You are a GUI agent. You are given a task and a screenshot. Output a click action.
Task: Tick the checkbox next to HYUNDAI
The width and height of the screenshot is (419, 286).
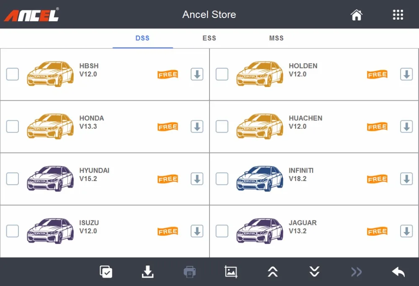coord(13,179)
